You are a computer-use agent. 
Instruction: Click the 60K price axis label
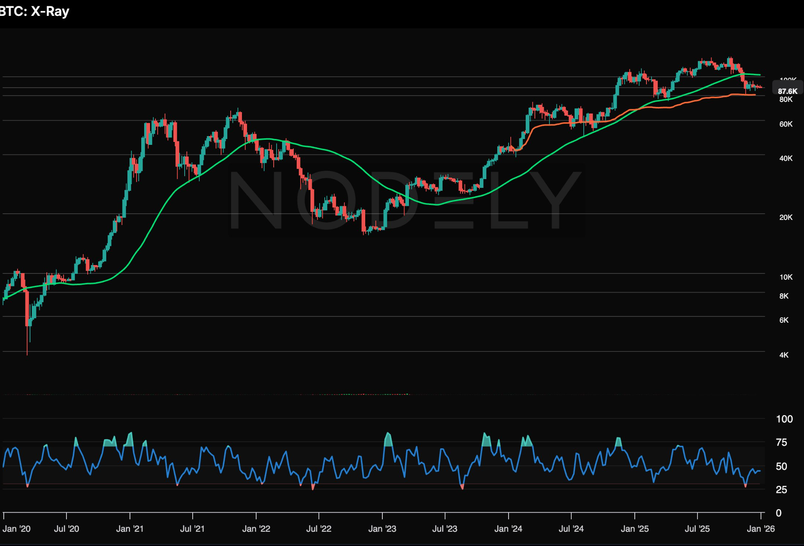tap(786, 124)
